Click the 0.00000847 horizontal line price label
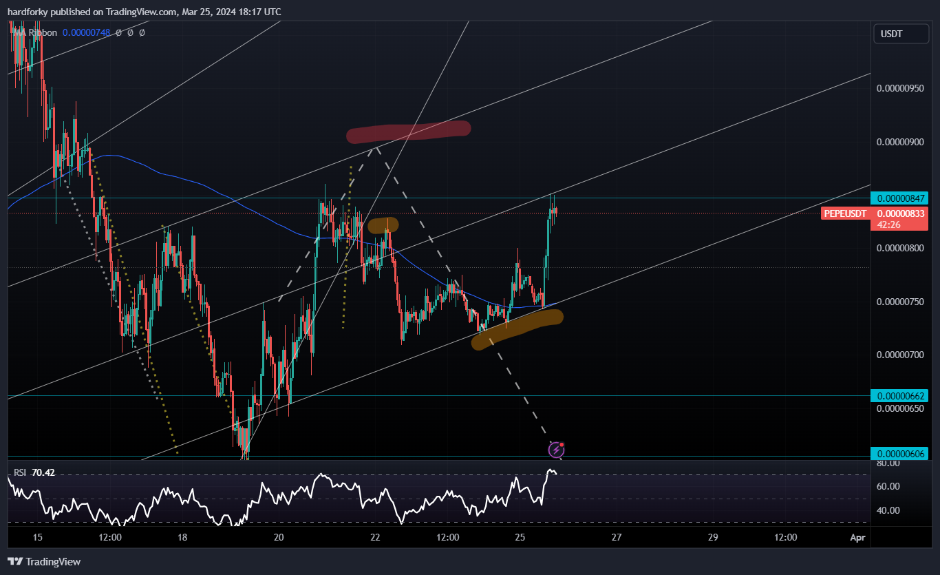The width and height of the screenshot is (940, 575). pyautogui.click(x=900, y=198)
